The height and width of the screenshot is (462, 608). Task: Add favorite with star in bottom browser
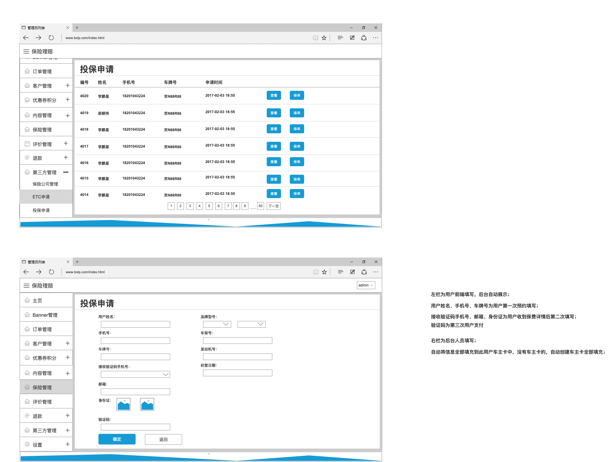coord(324,272)
